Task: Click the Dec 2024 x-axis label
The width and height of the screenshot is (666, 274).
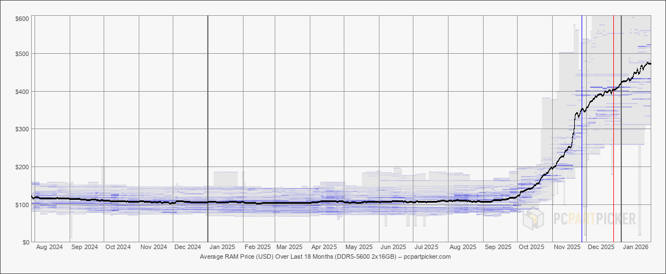Action: coord(187,247)
